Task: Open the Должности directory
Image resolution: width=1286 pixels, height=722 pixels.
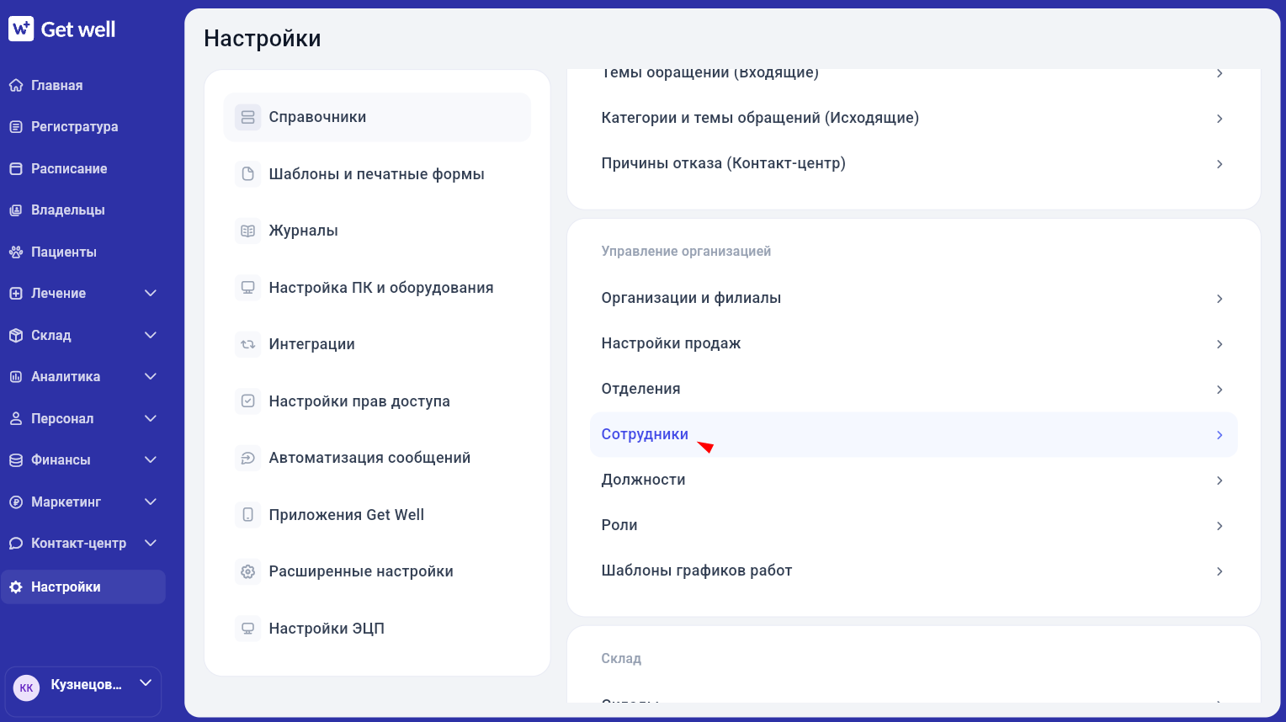Action: click(x=914, y=480)
